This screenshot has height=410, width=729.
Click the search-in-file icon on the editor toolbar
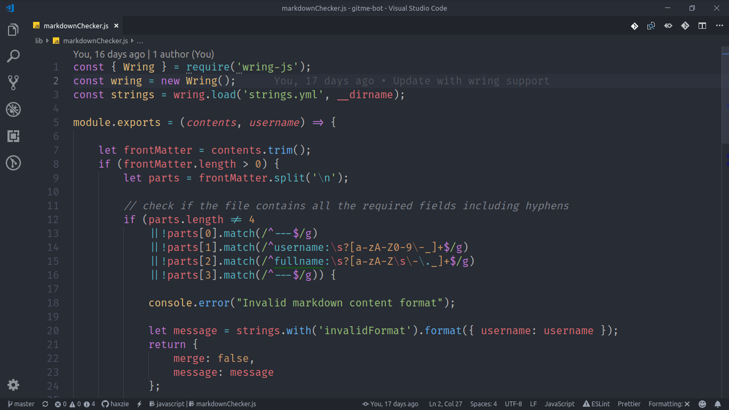pyautogui.click(x=651, y=25)
